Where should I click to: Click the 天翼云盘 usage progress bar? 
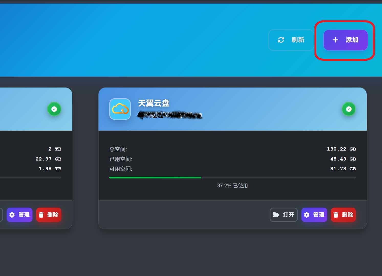(232, 177)
